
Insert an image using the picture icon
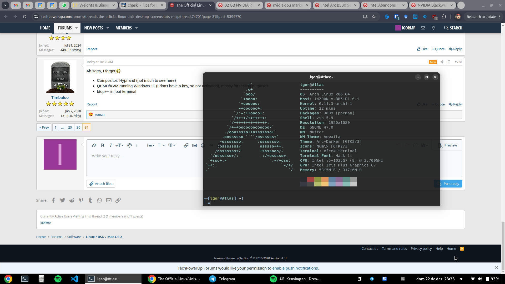194,145
